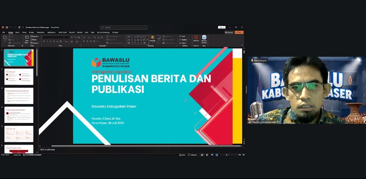Click the horizontal scrollbar below the slide
Viewport: 366px width, 179px height.
[x=146, y=146]
